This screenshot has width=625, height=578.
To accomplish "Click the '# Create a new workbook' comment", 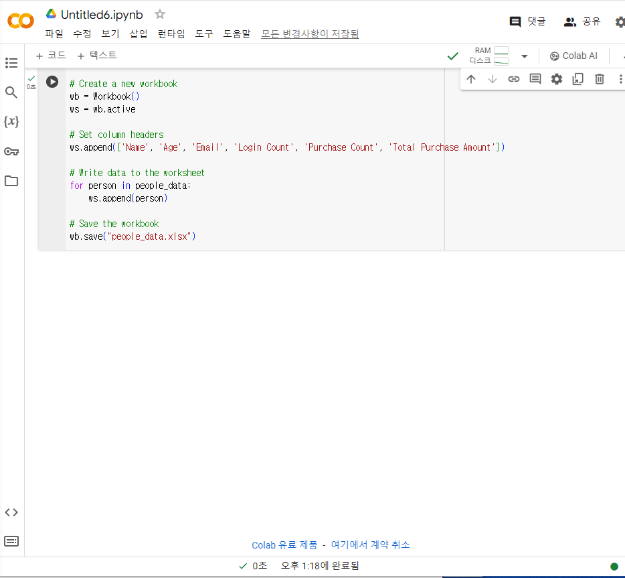I will [124, 84].
